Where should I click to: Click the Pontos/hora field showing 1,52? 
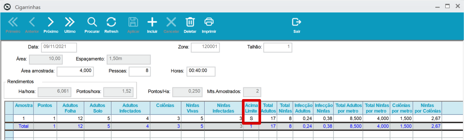pyautogui.click(x=118, y=92)
